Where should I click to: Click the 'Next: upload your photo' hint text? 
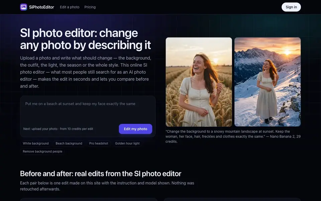click(58, 129)
